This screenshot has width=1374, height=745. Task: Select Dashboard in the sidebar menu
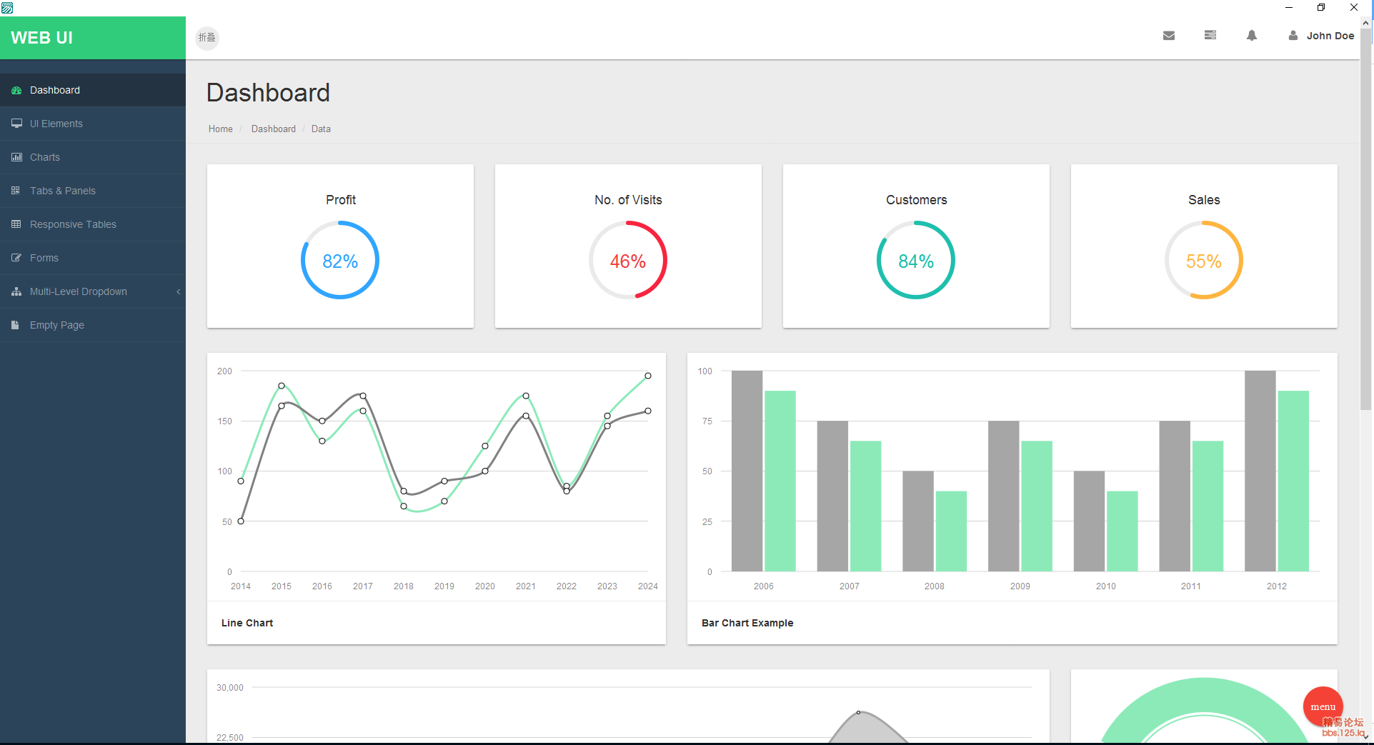93,90
